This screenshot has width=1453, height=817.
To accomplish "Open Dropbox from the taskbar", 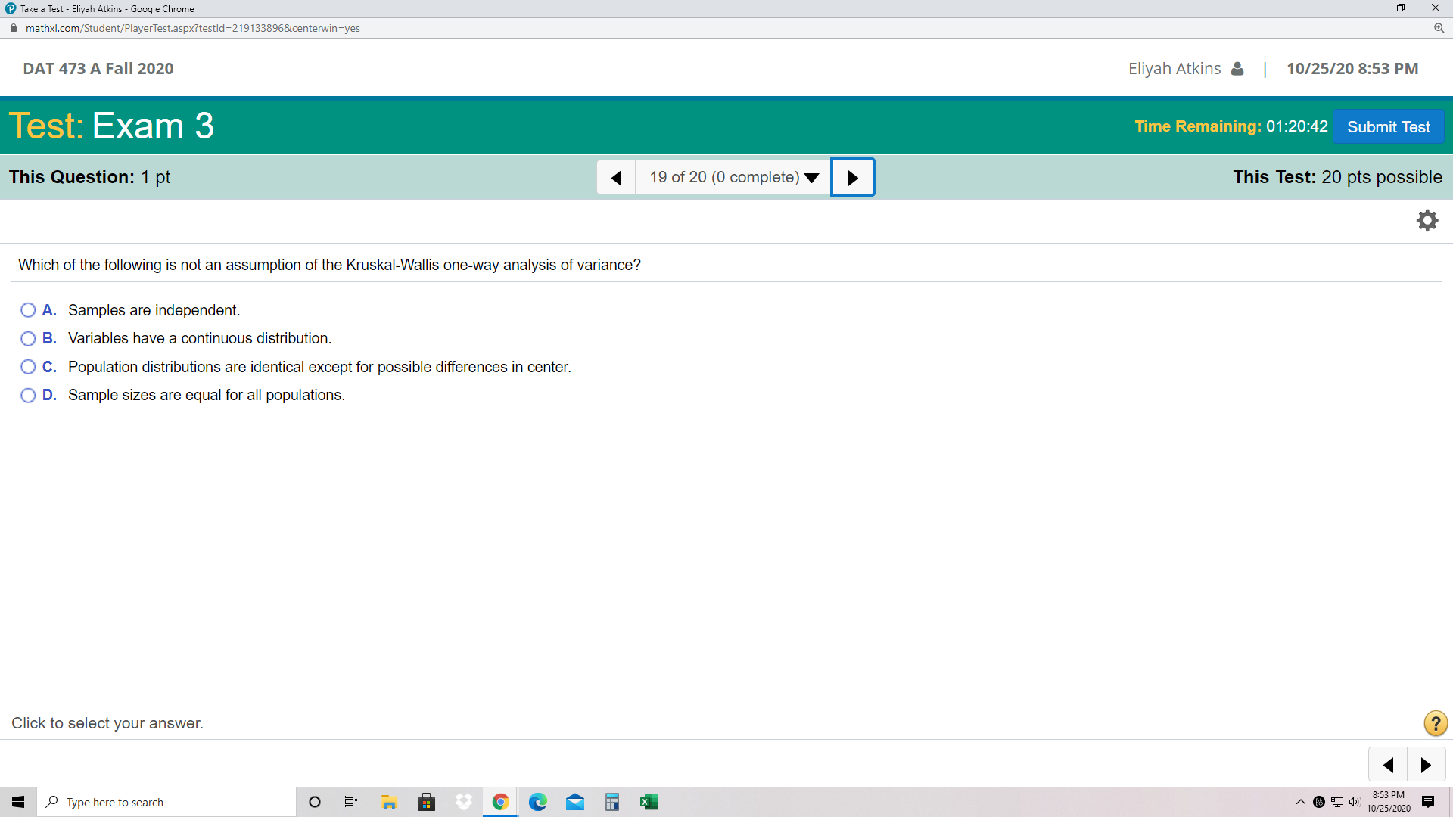I will tap(463, 801).
